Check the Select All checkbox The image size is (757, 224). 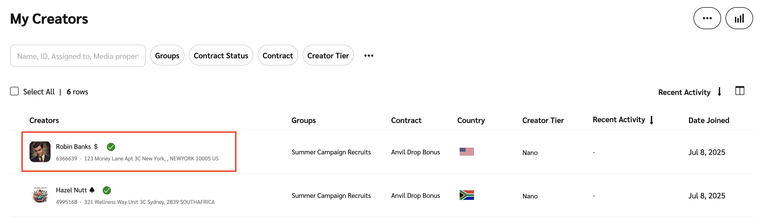[14, 91]
